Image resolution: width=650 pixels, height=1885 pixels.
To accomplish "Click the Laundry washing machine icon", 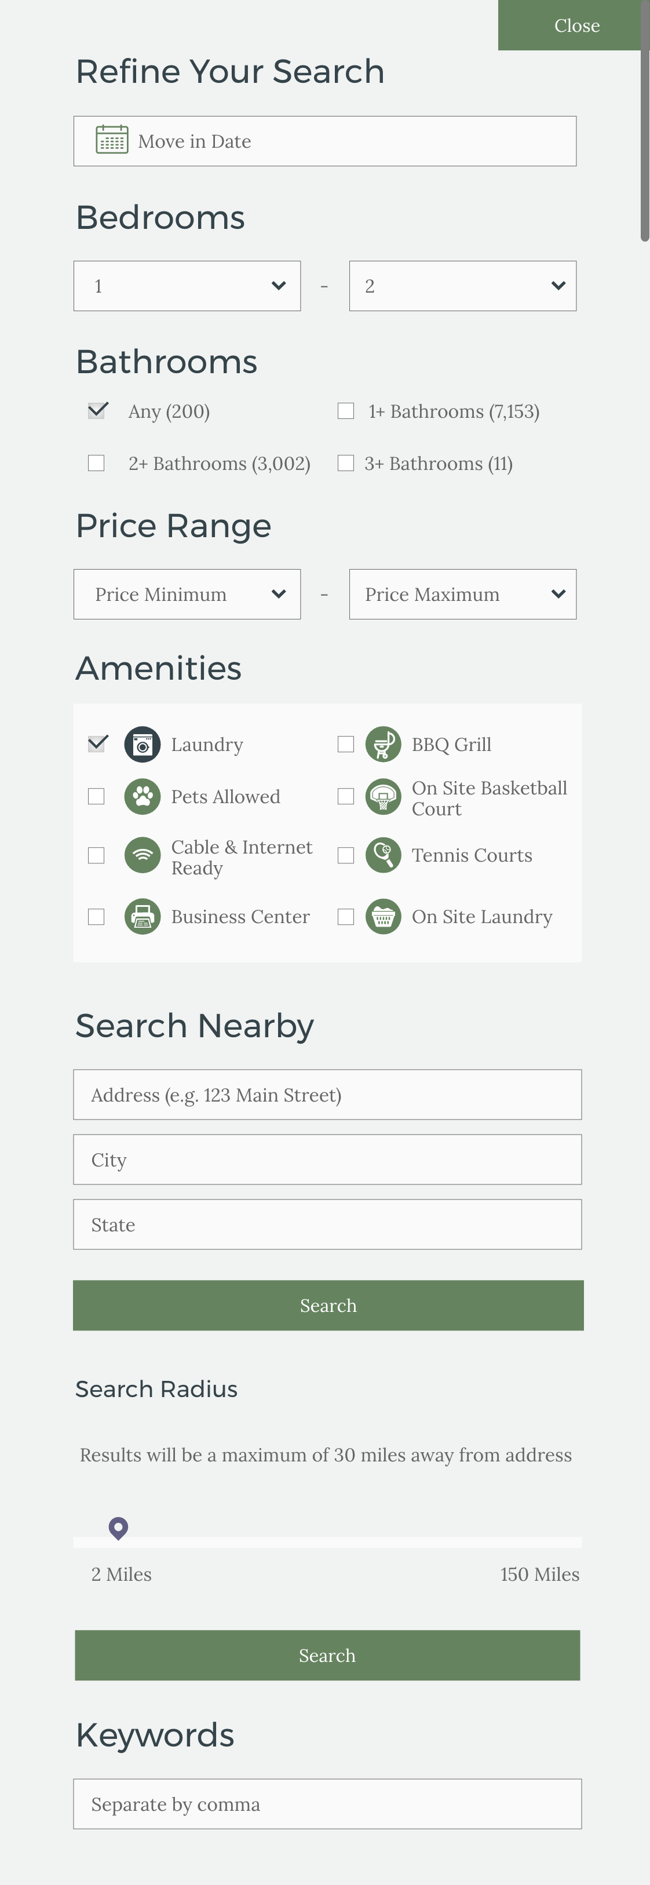I will (x=143, y=744).
